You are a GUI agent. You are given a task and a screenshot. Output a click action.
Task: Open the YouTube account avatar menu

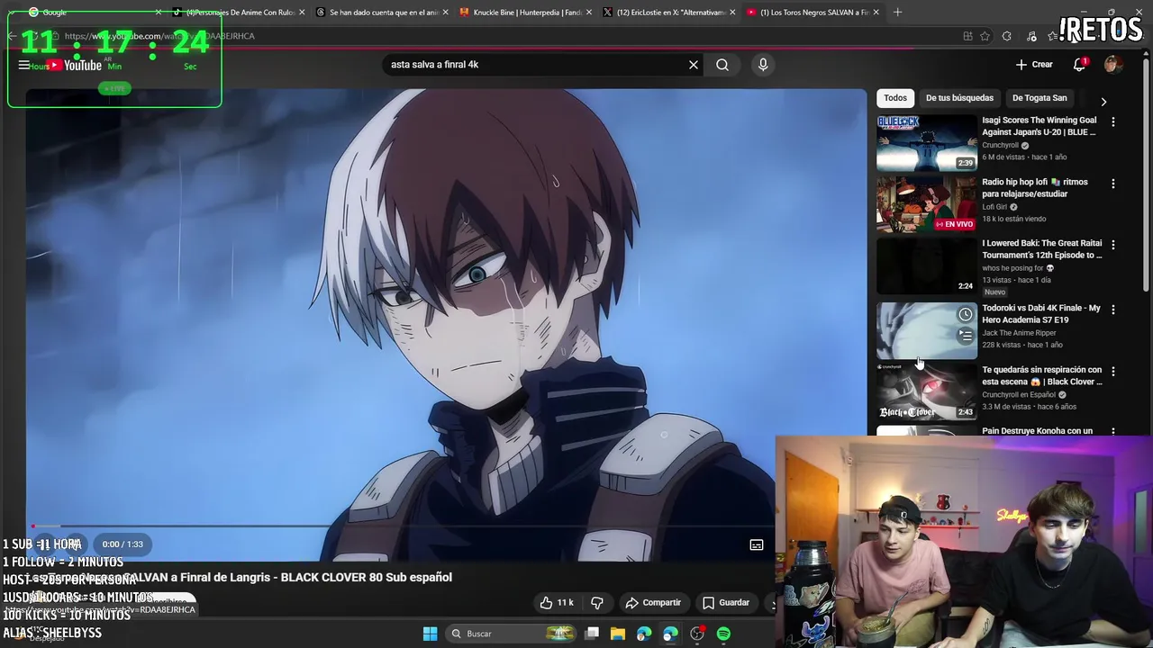pyautogui.click(x=1112, y=65)
